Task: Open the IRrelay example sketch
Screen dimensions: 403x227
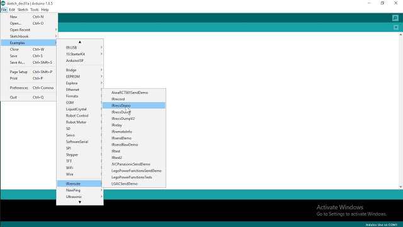Action: pyautogui.click(x=134, y=125)
